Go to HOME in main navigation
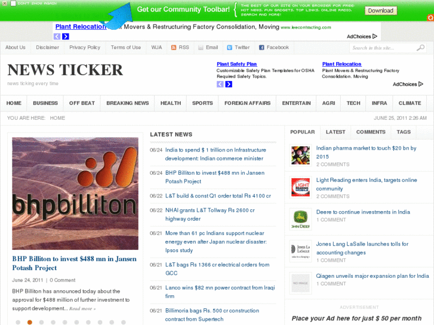This screenshot has width=434, height=325. click(x=14, y=103)
